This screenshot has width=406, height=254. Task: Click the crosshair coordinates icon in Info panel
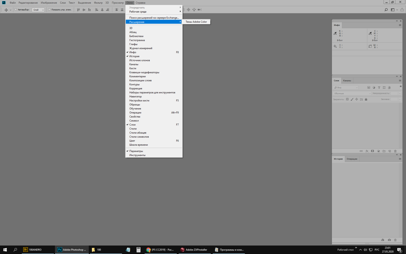tap(335, 46)
